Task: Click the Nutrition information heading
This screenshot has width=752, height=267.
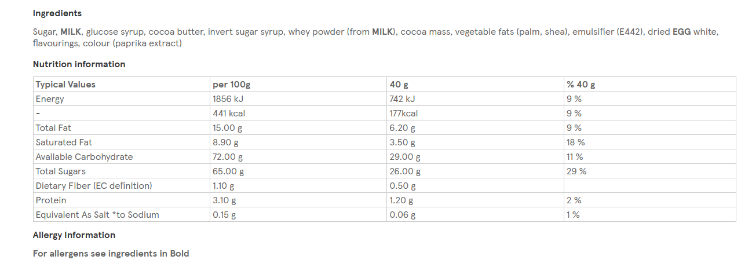Action: (x=79, y=64)
